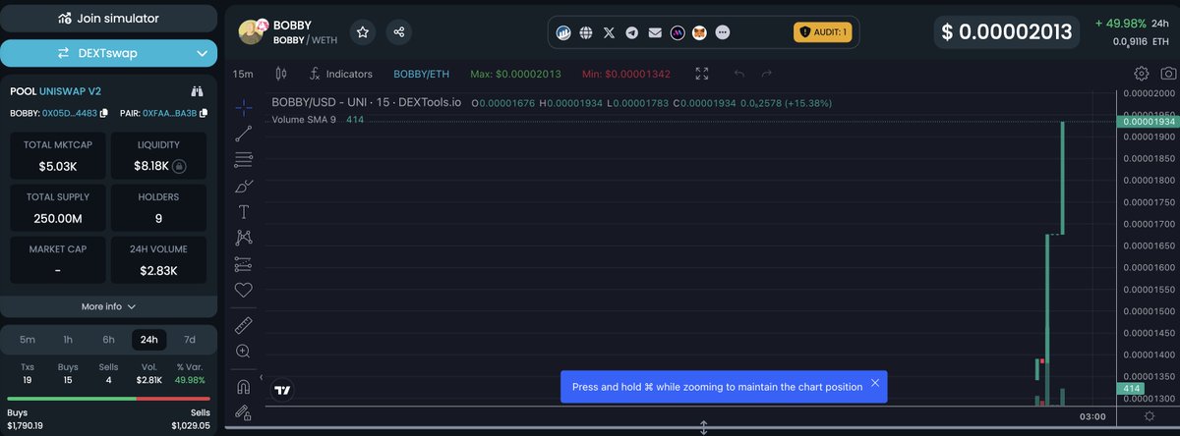Add BOBBY to favorites with star icon
This screenshot has height=436, width=1180.
click(363, 32)
